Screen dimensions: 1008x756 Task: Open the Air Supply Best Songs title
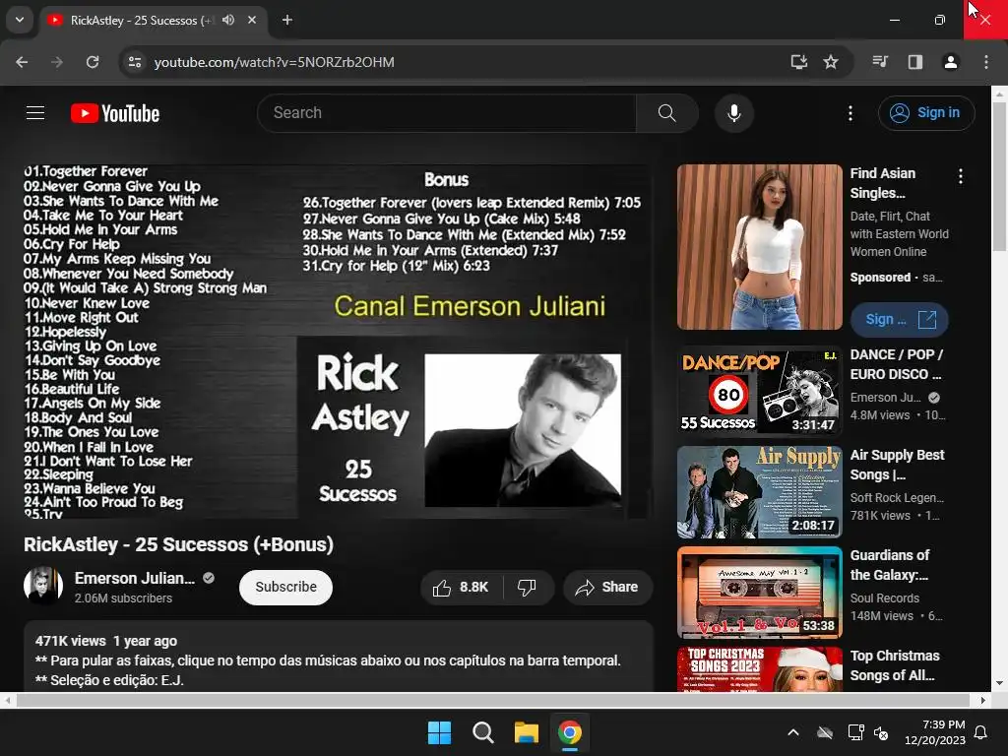(897, 465)
